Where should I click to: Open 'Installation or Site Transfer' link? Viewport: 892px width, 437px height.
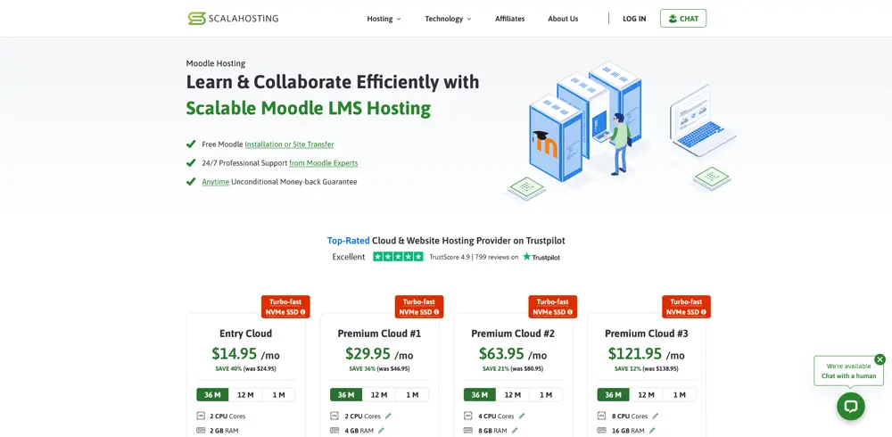pos(289,144)
